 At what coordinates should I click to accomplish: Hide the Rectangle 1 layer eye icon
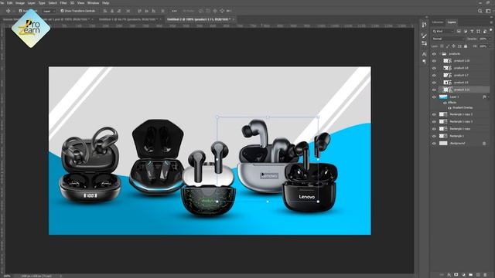click(434, 136)
